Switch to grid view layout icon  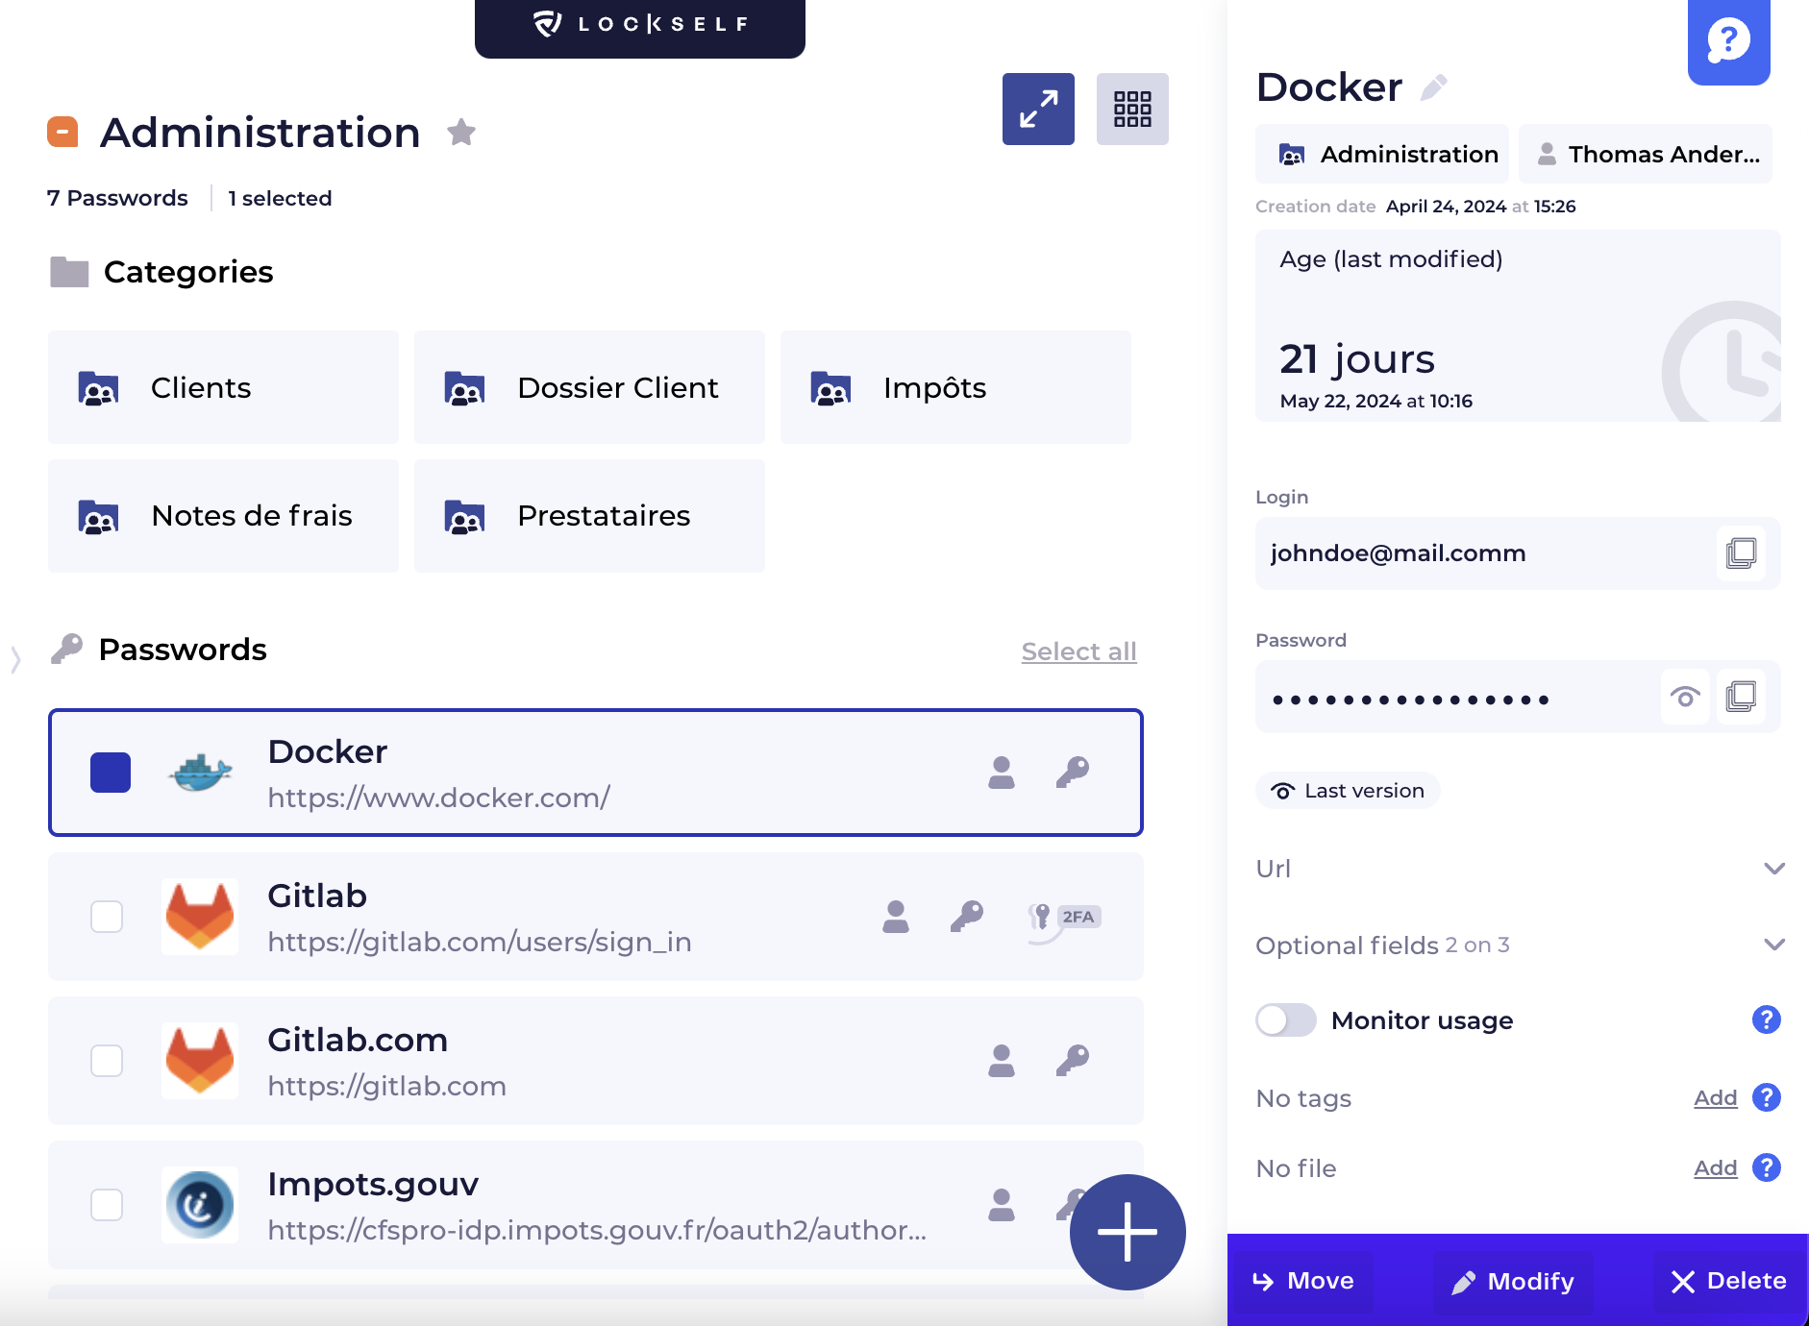click(1132, 109)
